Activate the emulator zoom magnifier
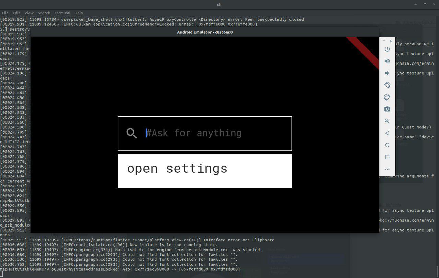This screenshot has height=278, width=439. point(387,121)
